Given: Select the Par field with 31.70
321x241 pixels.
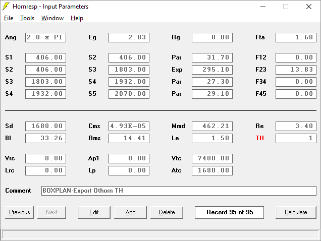Looking at the screenshot, I should tap(212, 57).
